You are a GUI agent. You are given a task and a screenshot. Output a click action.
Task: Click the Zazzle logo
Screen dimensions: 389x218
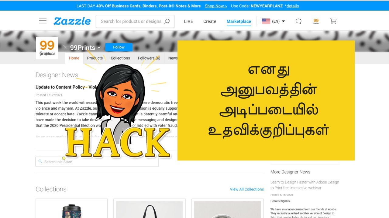(x=72, y=21)
